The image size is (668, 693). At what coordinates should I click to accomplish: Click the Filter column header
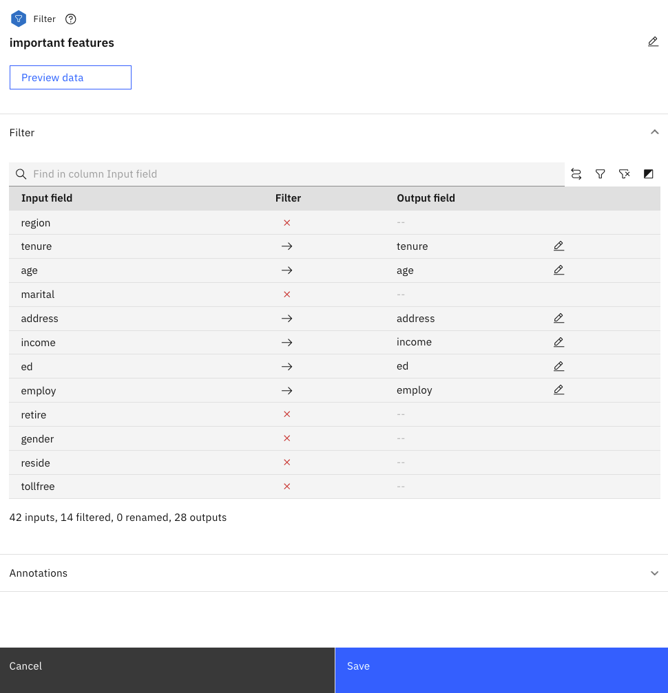click(x=288, y=198)
